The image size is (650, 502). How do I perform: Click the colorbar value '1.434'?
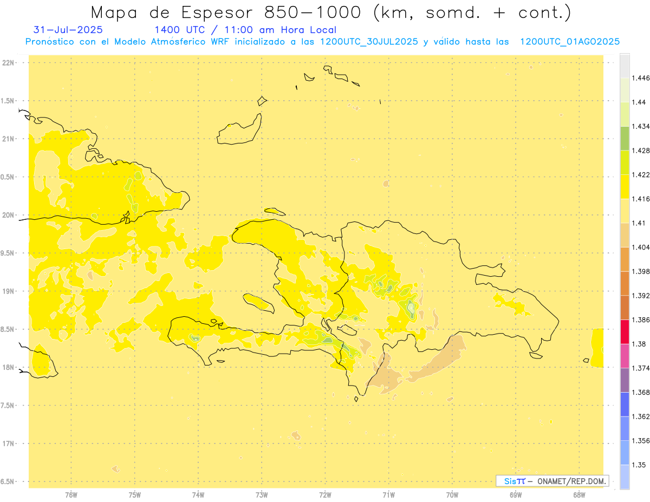coord(641,126)
